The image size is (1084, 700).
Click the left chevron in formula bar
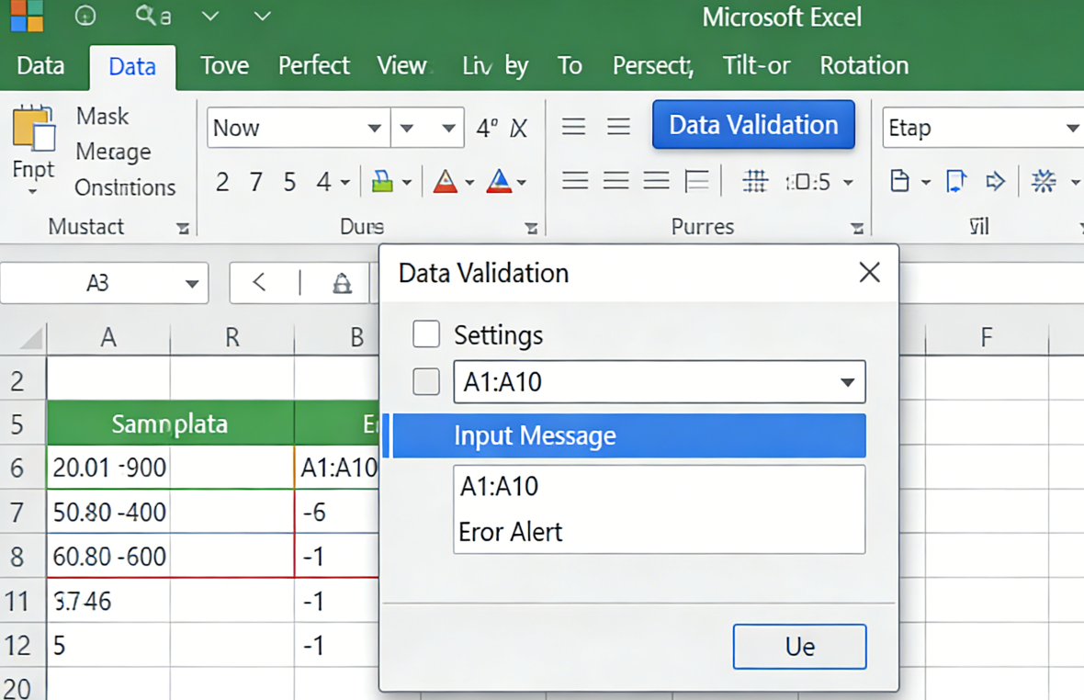coord(259,282)
